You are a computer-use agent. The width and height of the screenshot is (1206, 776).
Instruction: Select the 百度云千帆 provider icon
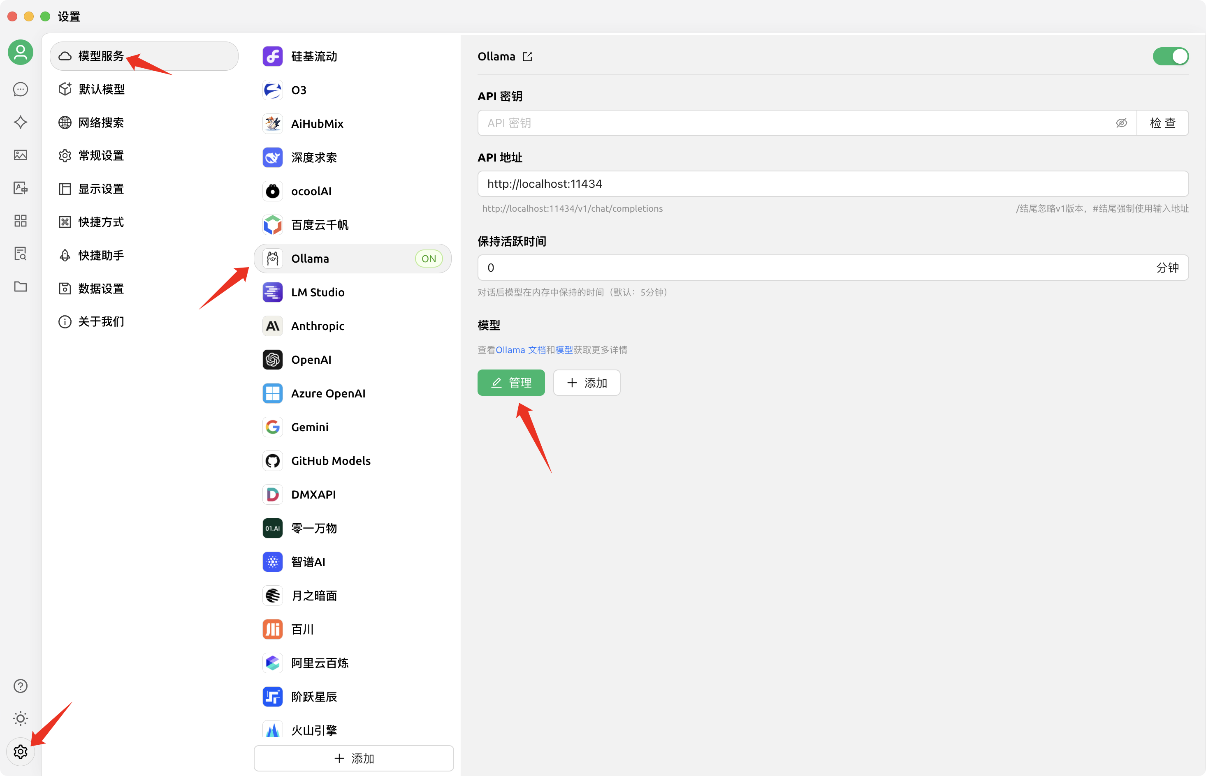pyautogui.click(x=273, y=225)
